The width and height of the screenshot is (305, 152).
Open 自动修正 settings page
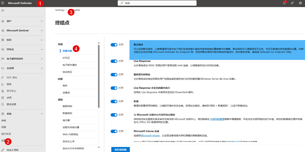click(67, 72)
